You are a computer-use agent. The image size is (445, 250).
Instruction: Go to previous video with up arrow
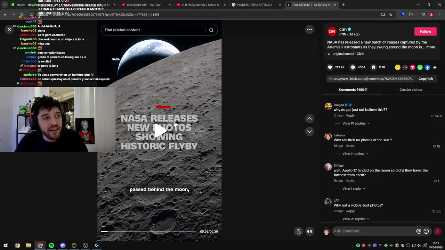pyautogui.click(x=309, y=118)
